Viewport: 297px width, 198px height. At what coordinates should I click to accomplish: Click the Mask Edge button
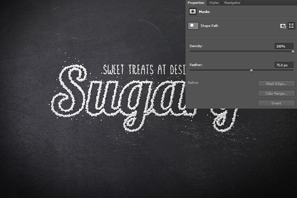click(x=277, y=84)
